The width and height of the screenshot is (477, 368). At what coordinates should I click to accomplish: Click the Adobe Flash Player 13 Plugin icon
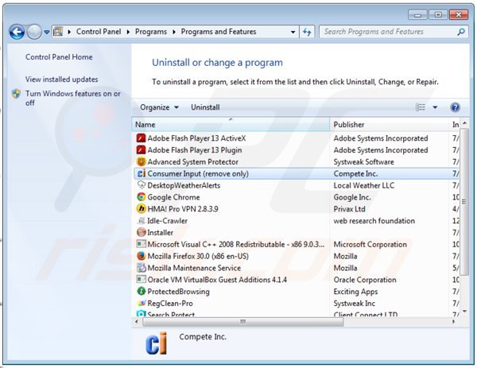pos(141,150)
